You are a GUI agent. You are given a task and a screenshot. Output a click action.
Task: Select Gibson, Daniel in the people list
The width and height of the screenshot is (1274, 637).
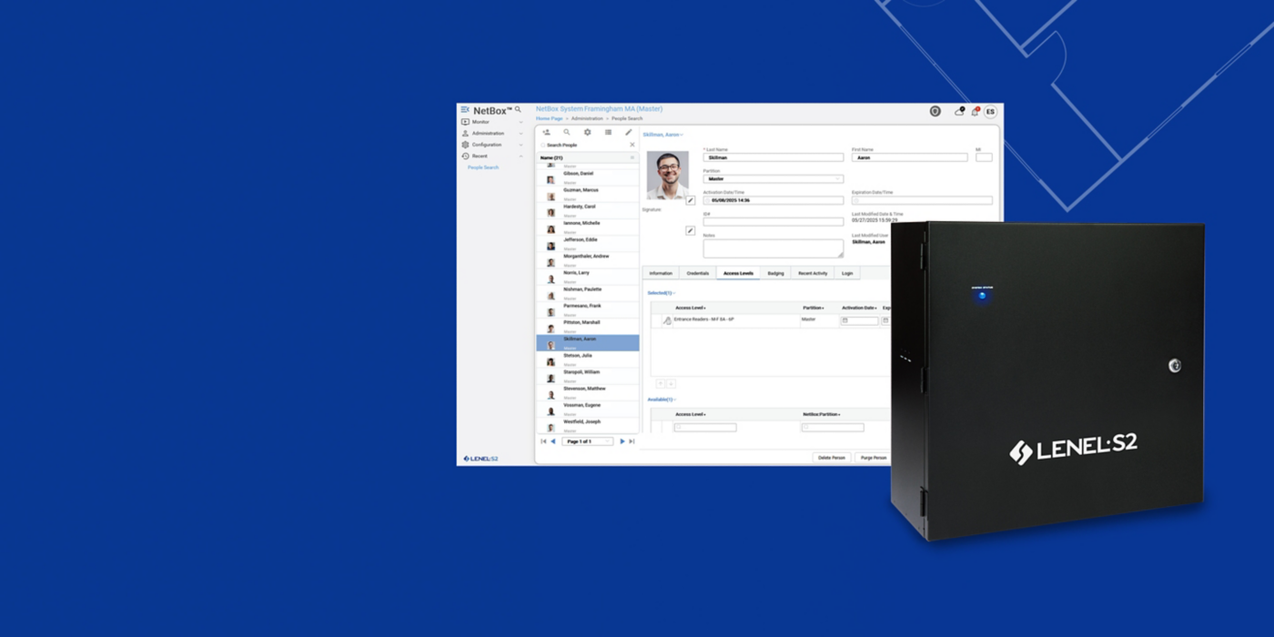point(588,177)
